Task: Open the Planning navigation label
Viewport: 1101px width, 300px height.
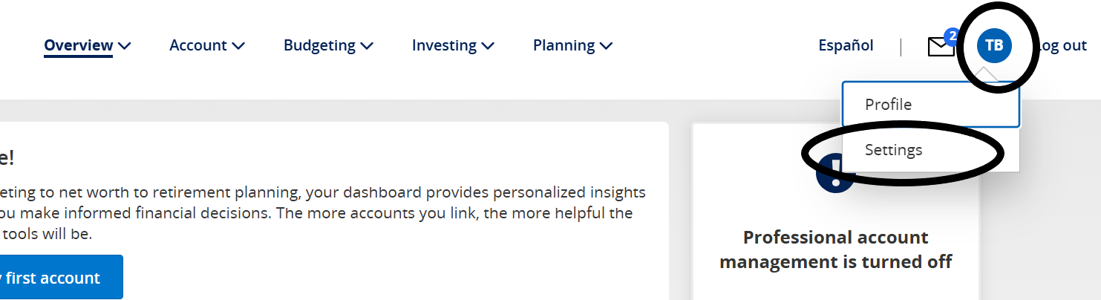Action: (x=563, y=45)
